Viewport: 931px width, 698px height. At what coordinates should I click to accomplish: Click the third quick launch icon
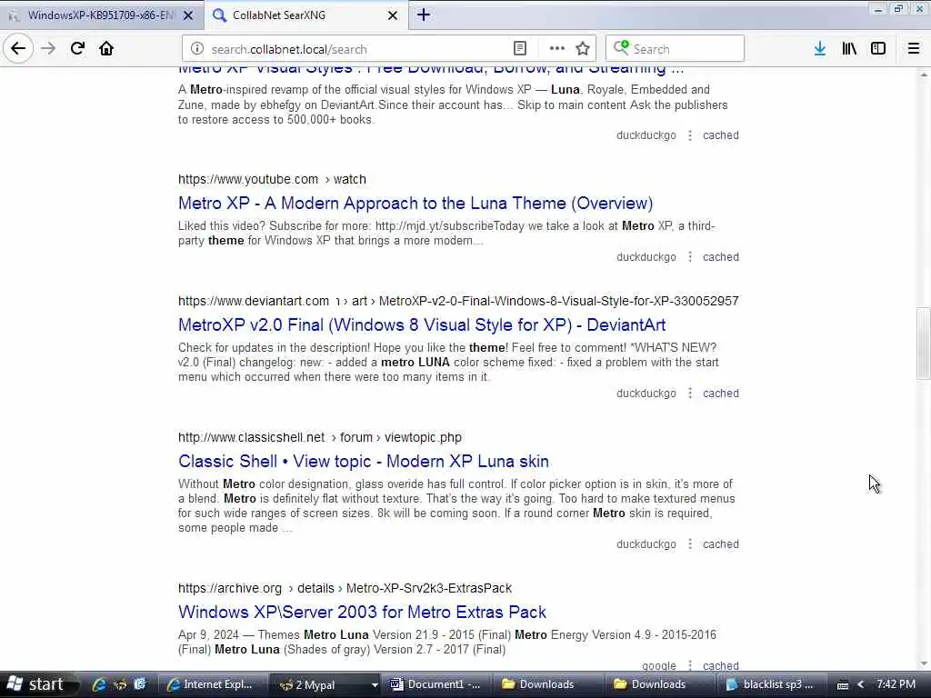(x=139, y=684)
